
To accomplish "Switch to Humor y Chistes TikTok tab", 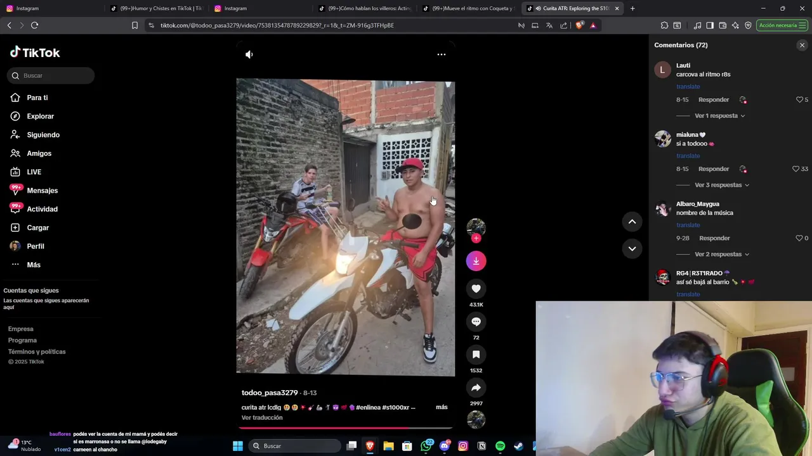I will coord(156,8).
